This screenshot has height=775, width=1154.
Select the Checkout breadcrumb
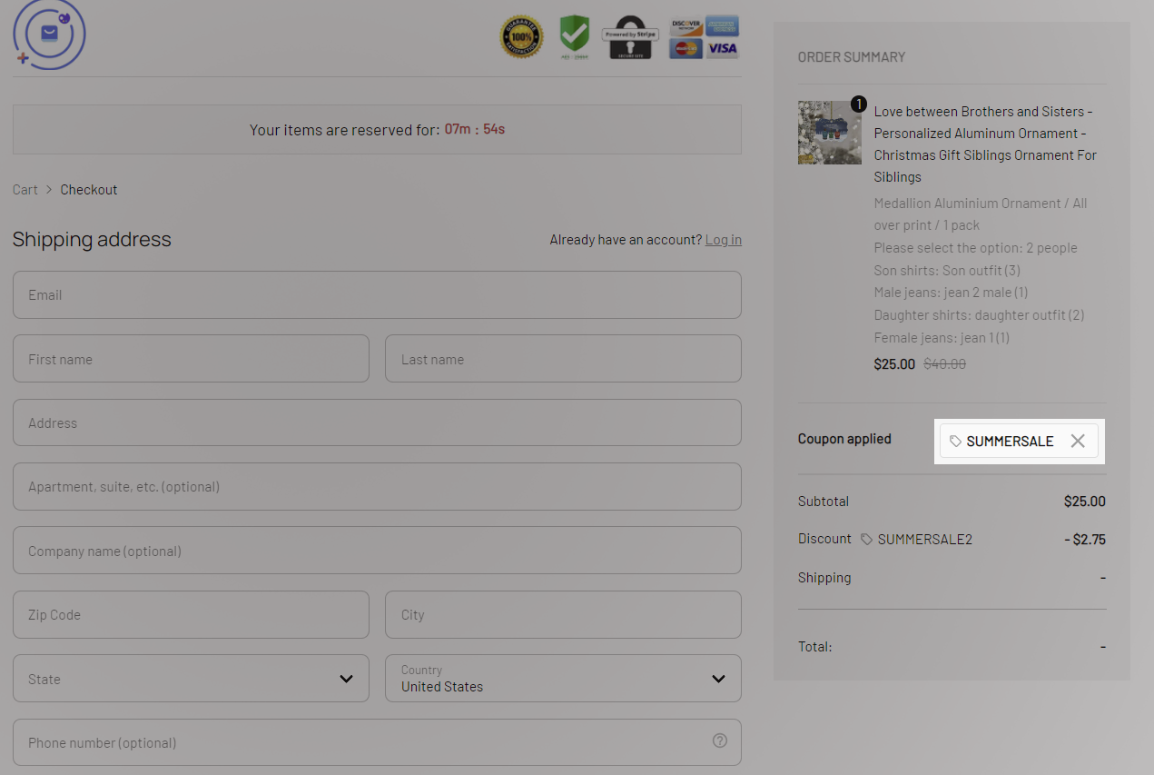pyautogui.click(x=89, y=190)
